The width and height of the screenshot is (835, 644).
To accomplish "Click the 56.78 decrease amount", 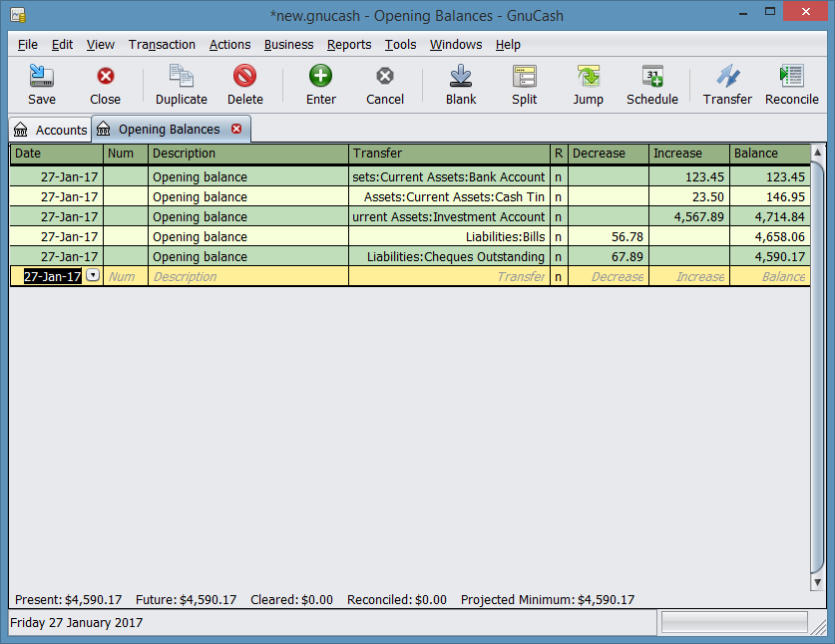I will click(x=627, y=237).
